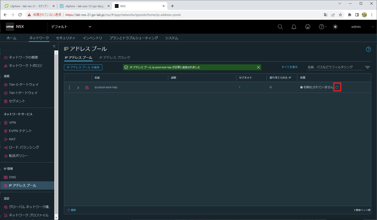Open browser extensions puzzle icon
This screenshot has height=220, width=377.
349,15
